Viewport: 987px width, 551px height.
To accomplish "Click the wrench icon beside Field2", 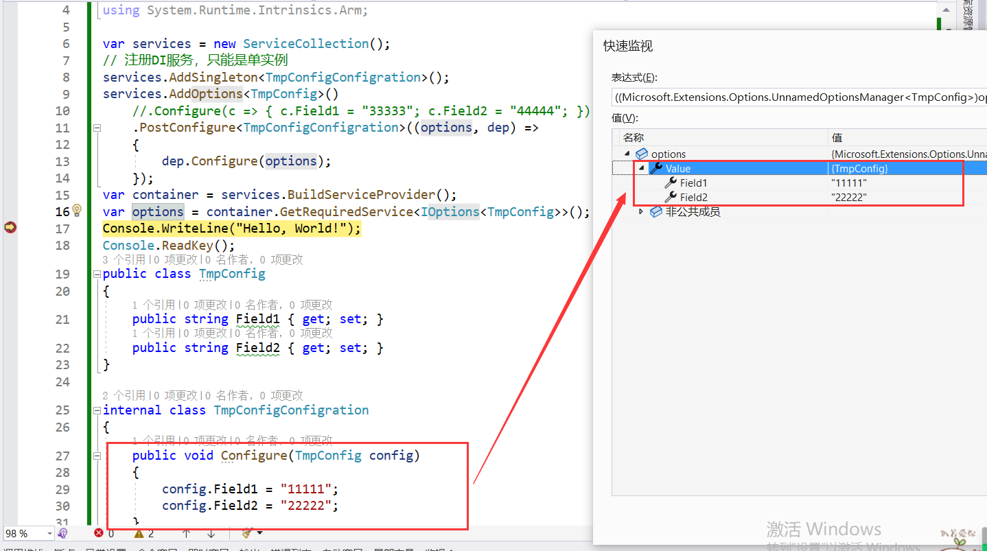I will [671, 197].
